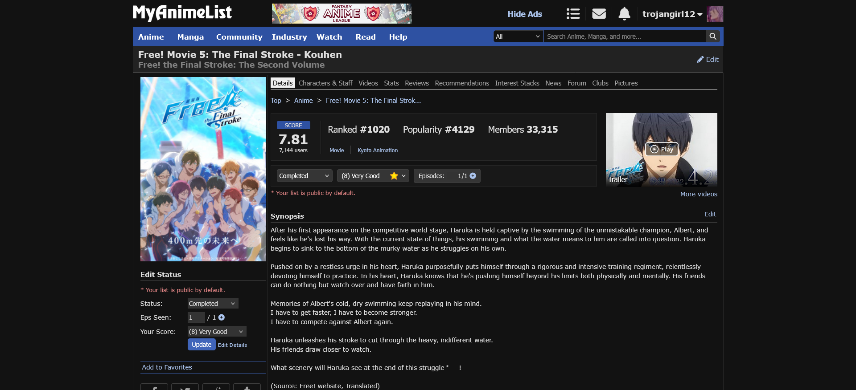Open the messages envelope icon
856x390 pixels.
click(x=599, y=14)
